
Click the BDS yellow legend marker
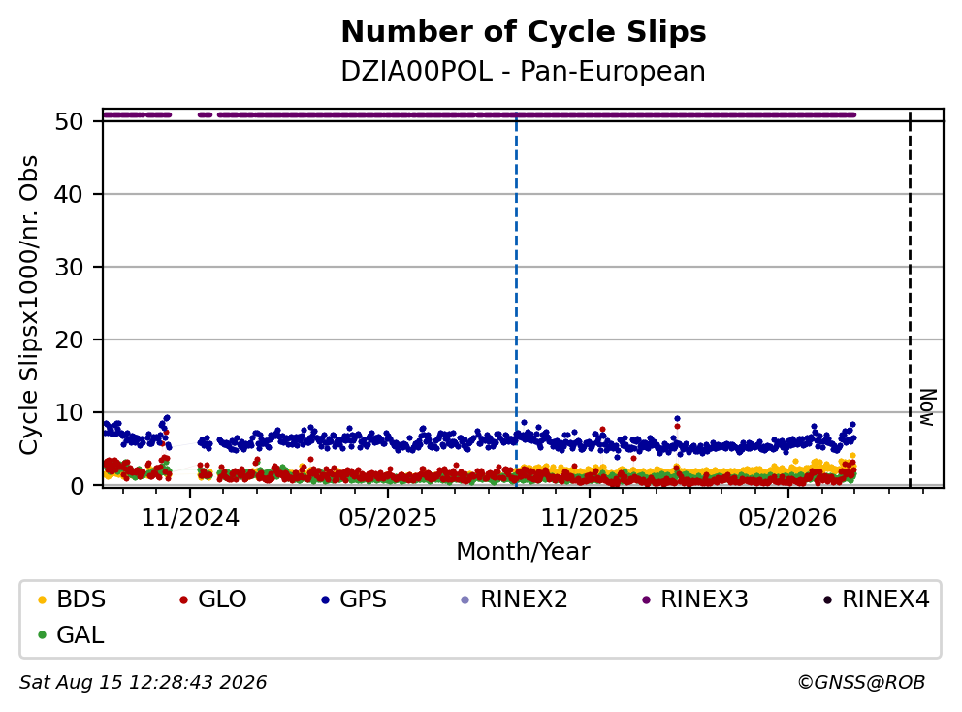[x=42, y=599]
